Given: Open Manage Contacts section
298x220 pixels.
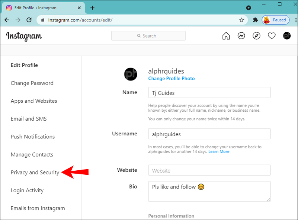Looking at the screenshot, I should tap(32, 155).
